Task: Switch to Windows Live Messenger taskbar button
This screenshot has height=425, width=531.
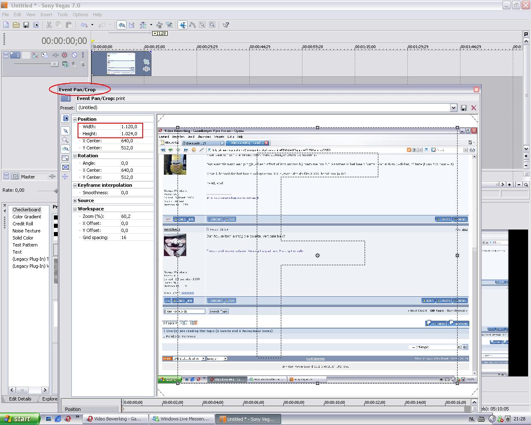Action: 181,419
